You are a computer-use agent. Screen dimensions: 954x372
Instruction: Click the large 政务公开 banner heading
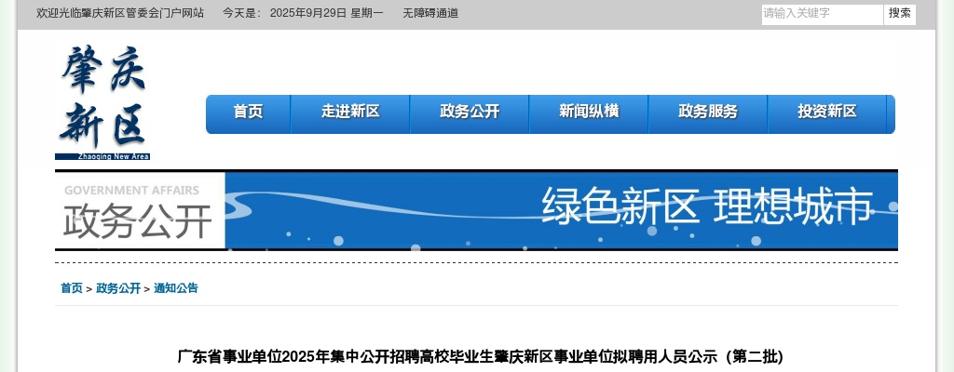(x=138, y=221)
